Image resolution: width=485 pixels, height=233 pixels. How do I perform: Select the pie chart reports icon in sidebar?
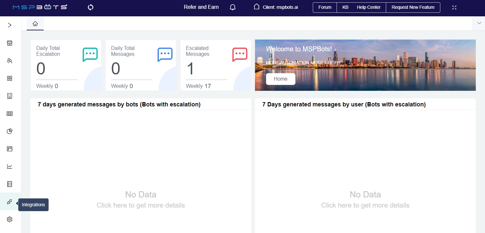[9, 131]
